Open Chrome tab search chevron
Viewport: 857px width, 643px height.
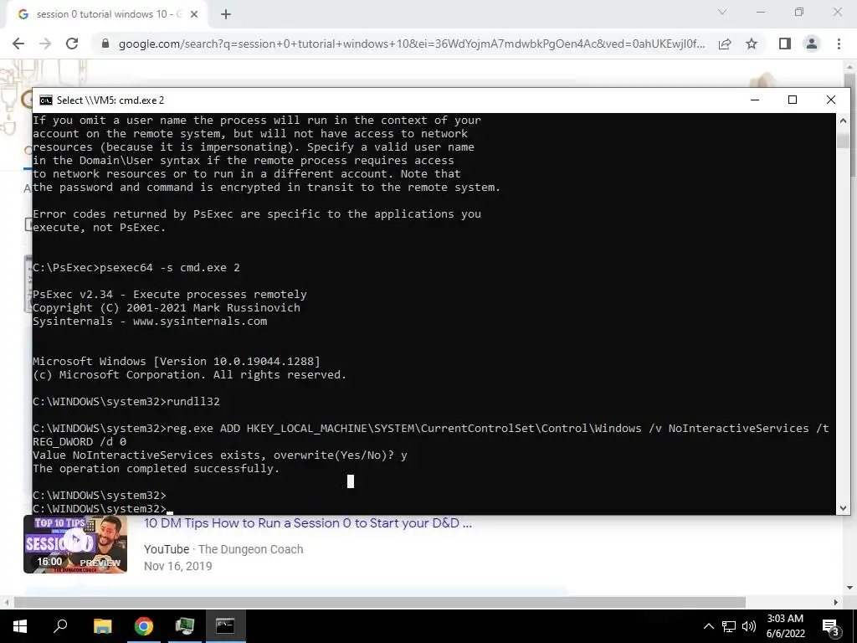pos(722,12)
